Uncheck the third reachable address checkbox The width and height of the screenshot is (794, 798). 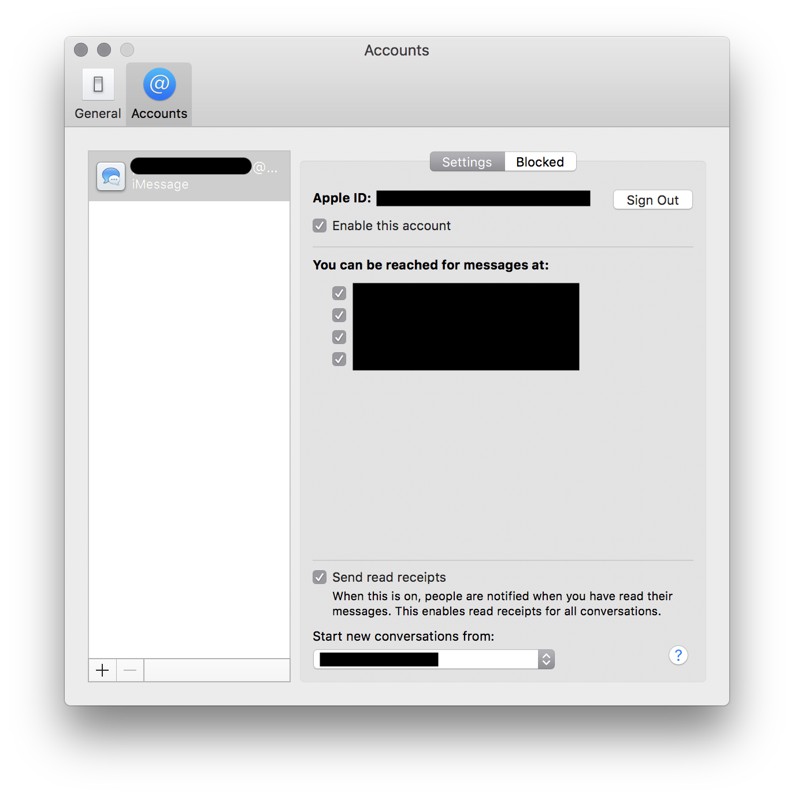coord(339,337)
